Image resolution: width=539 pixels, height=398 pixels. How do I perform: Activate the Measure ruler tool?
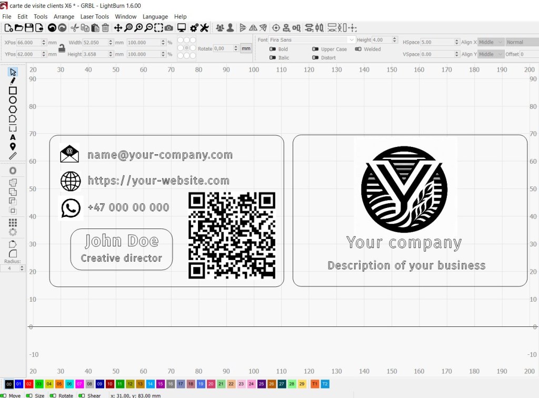tap(13, 156)
